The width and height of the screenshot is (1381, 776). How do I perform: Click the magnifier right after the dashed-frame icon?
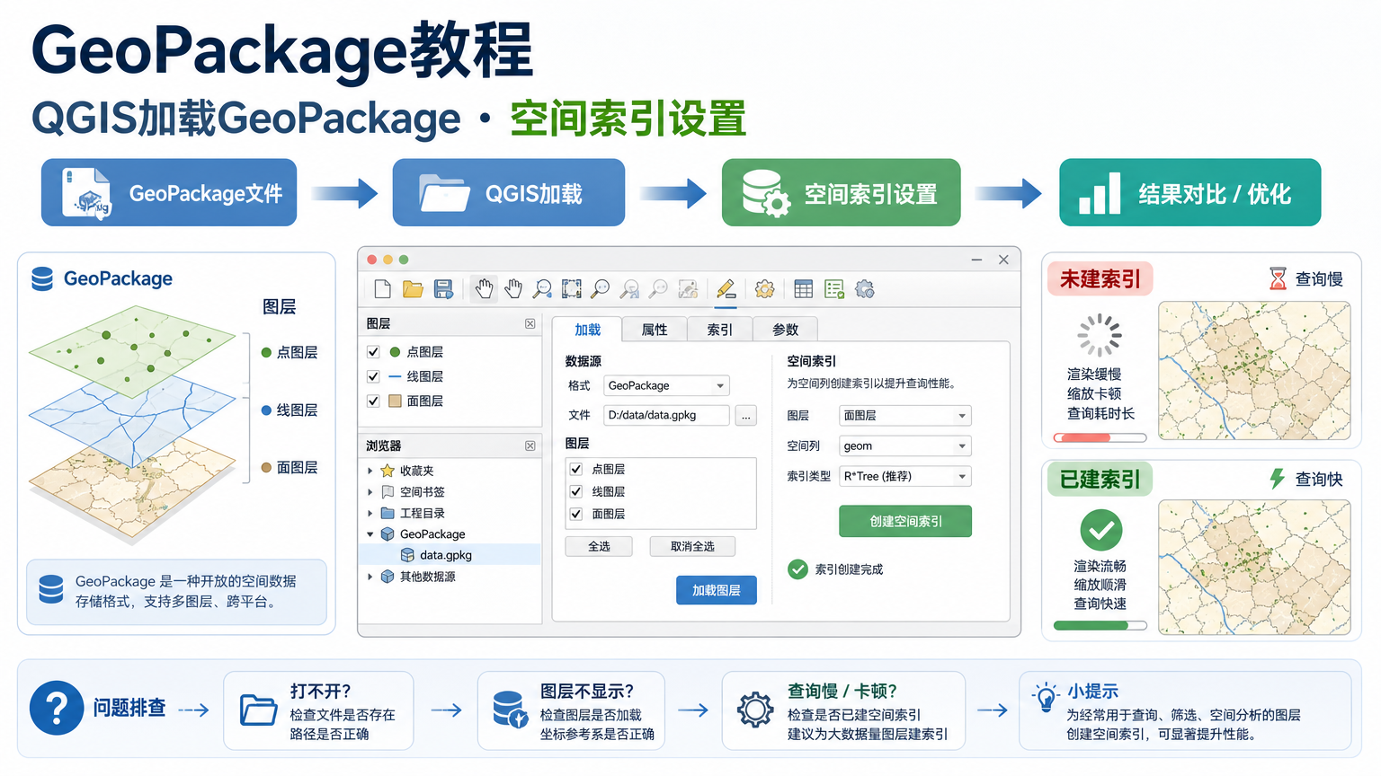[600, 289]
